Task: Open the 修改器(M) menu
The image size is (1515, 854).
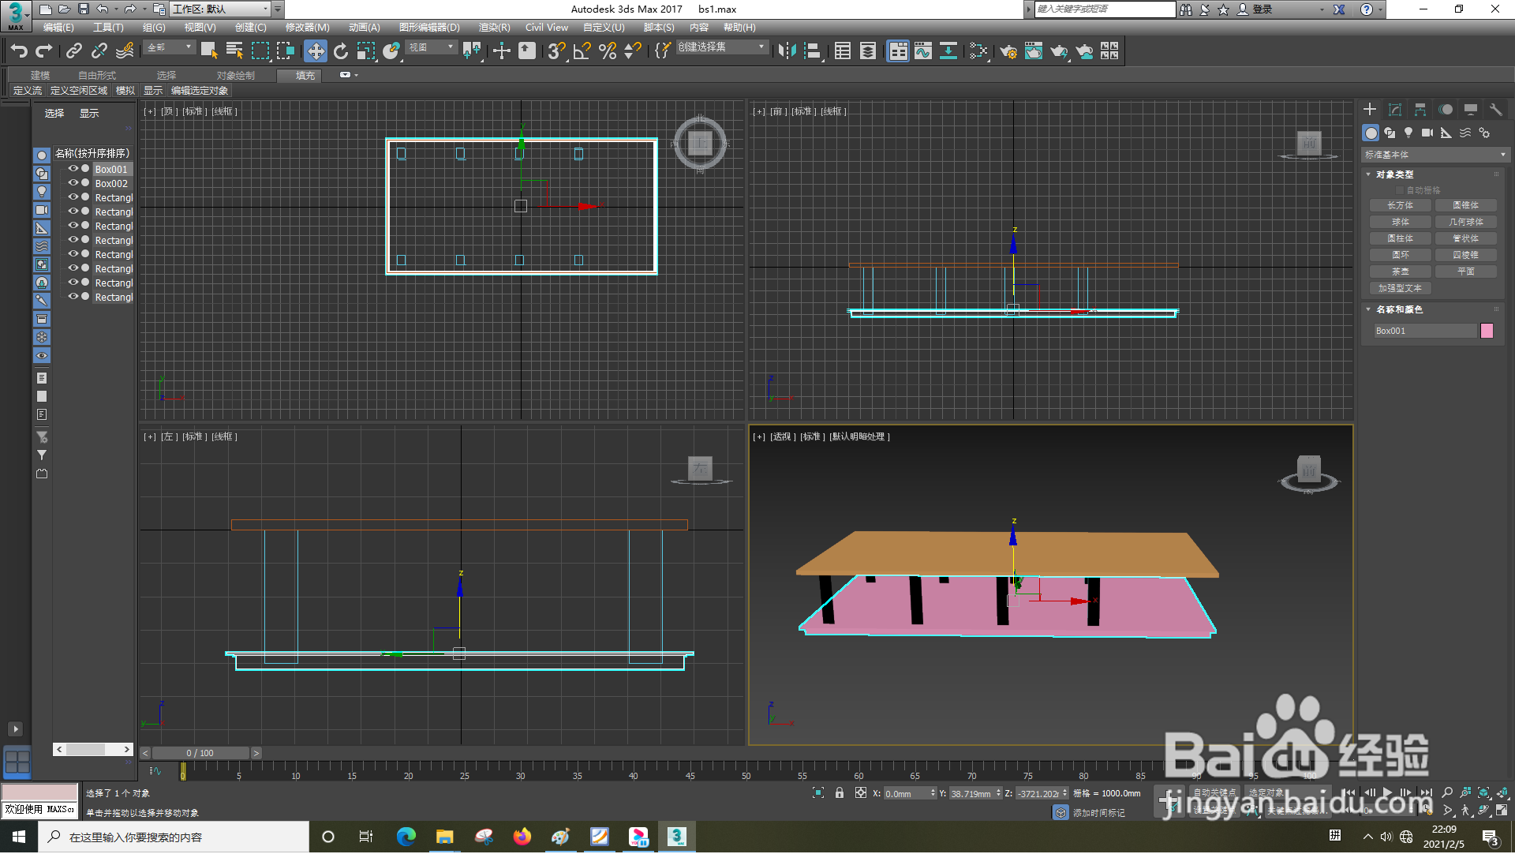Action: 307,28
